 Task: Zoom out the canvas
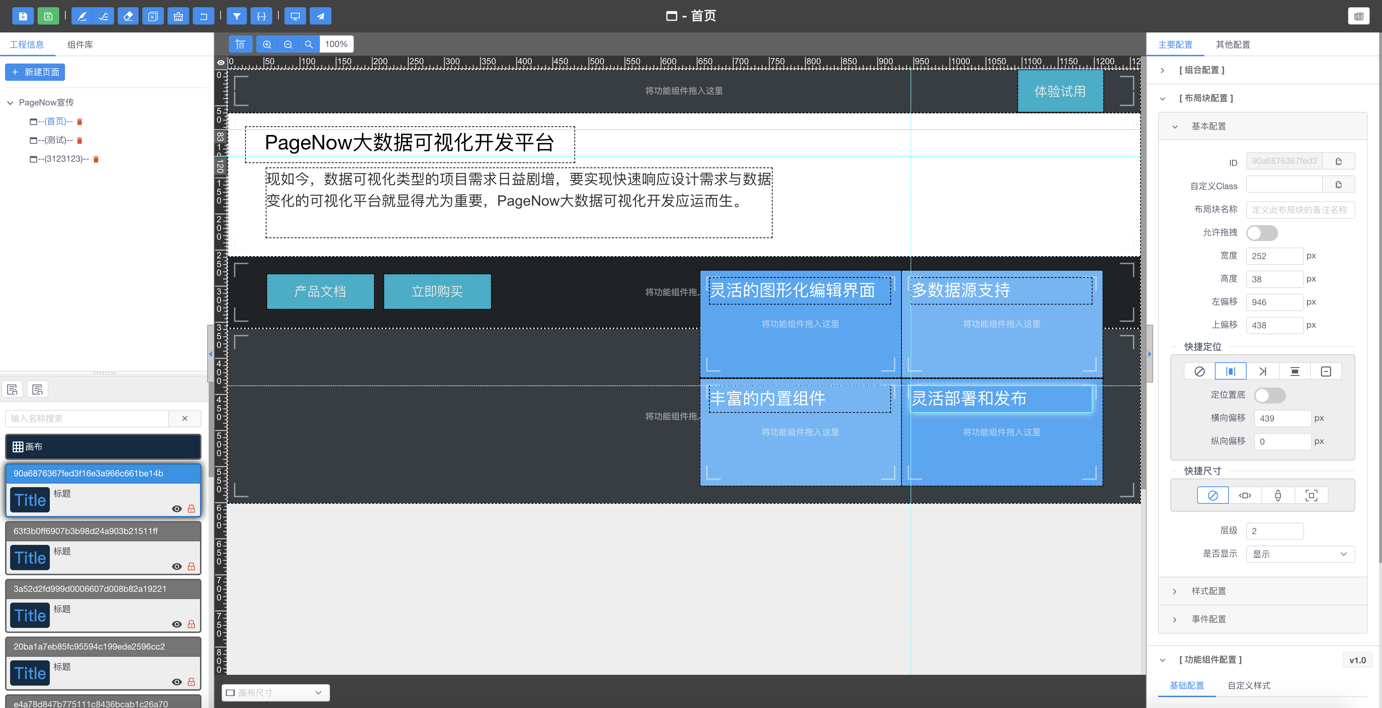(x=288, y=44)
